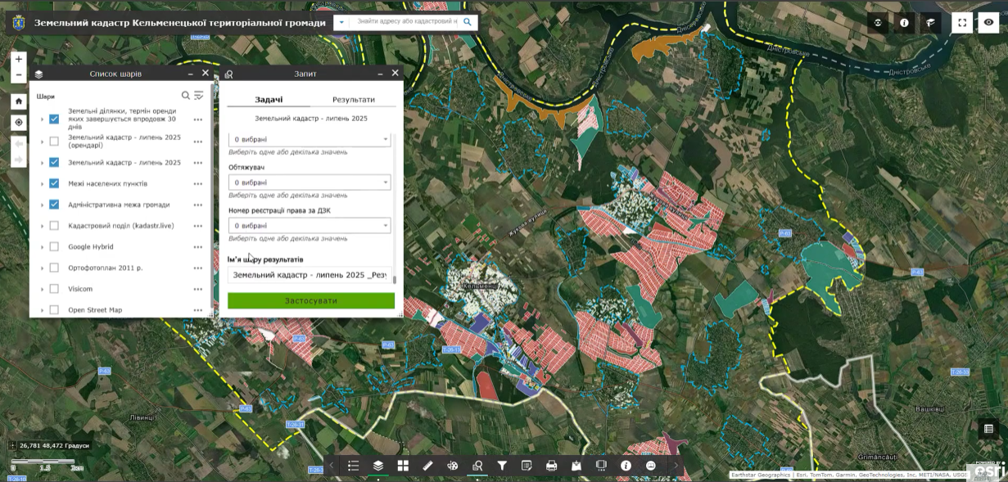
Task: Enter fullscreen map mode
Action: (x=962, y=23)
